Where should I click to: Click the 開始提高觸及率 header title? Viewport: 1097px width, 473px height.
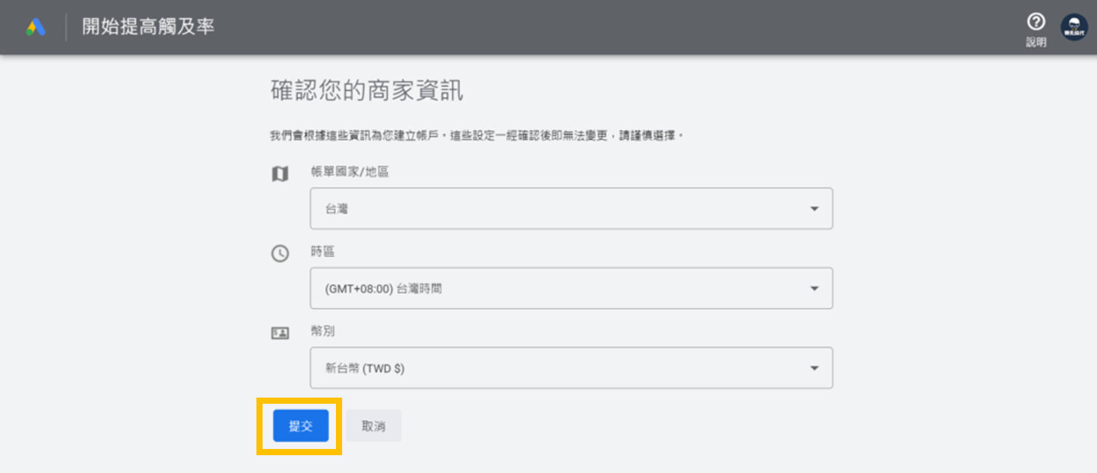click(148, 27)
